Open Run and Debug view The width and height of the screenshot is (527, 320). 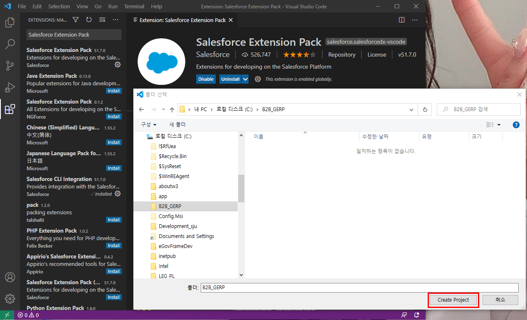pyautogui.click(x=10, y=87)
